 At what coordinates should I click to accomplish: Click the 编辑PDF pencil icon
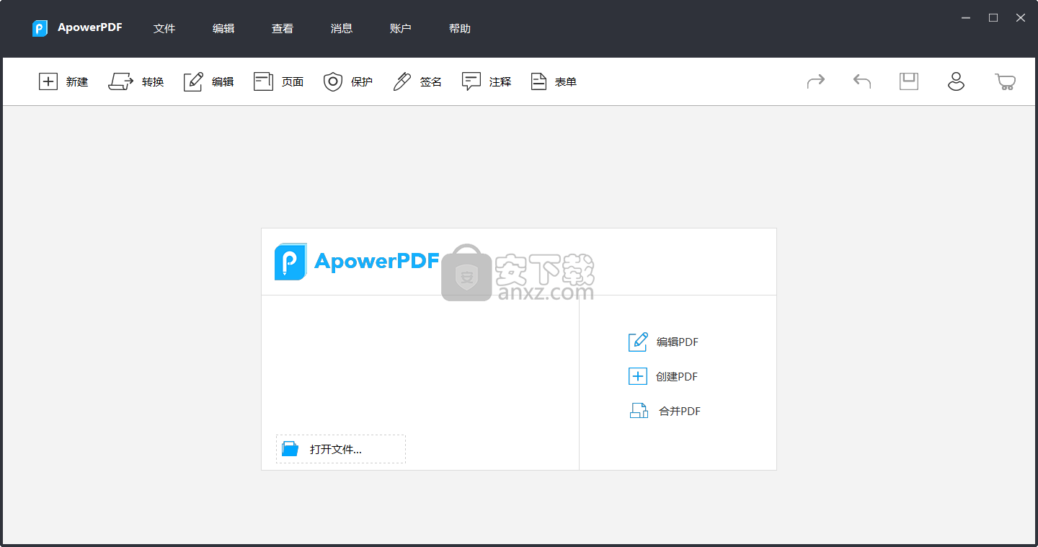(x=638, y=342)
